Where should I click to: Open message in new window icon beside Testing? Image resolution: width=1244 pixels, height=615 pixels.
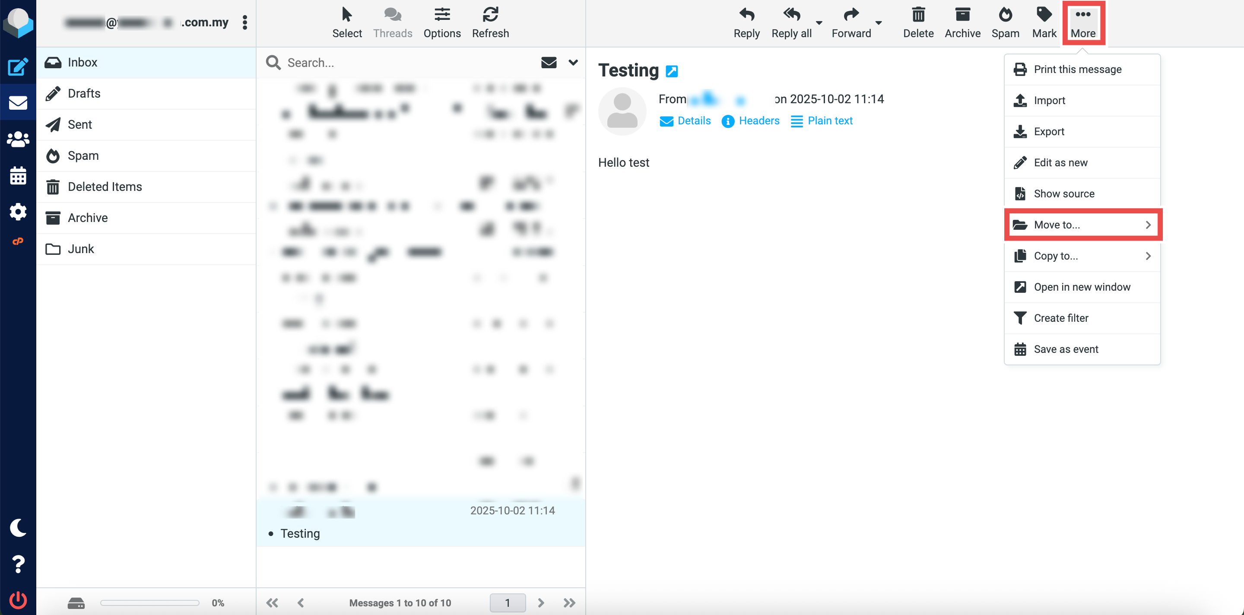pos(671,71)
